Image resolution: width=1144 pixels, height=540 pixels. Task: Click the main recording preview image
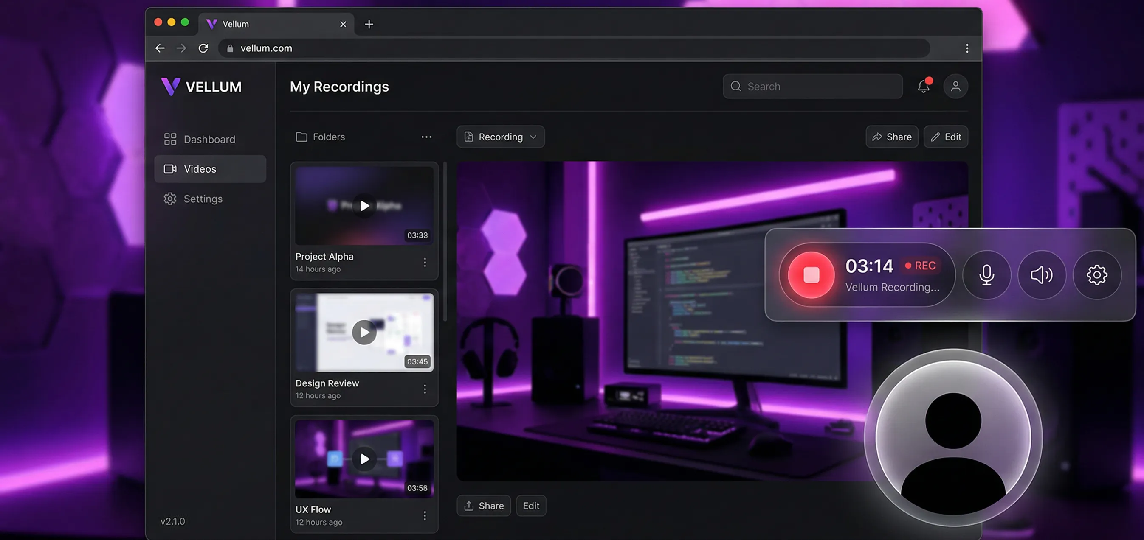[712, 321]
